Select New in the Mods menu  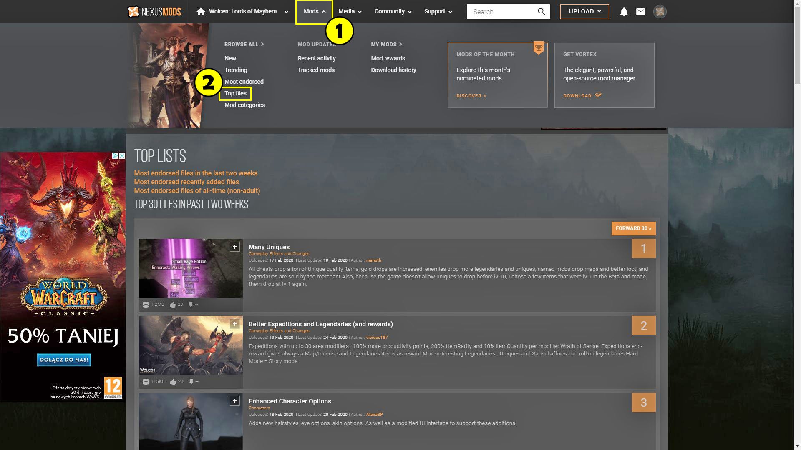pyautogui.click(x=230, y=58)
